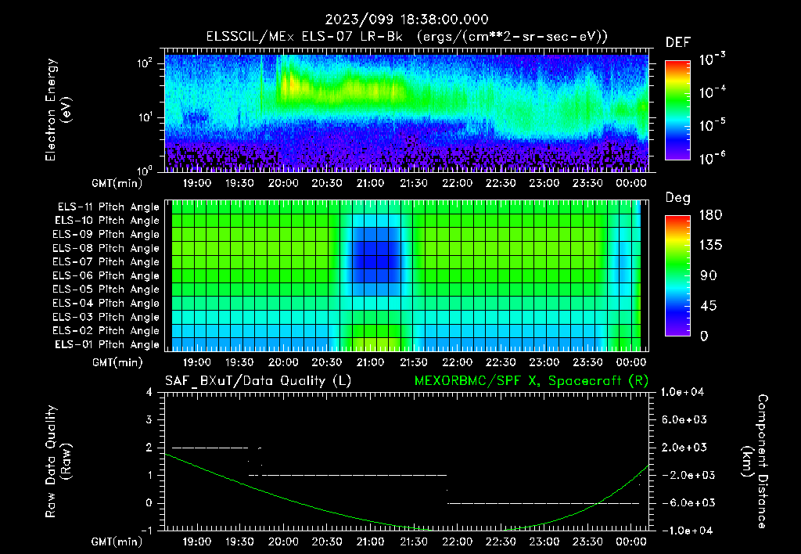Select the 10^-6 DEF scale label

point(712,158)
